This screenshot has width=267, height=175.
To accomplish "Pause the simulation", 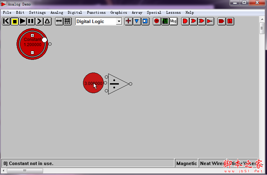I will pos(31,21).
